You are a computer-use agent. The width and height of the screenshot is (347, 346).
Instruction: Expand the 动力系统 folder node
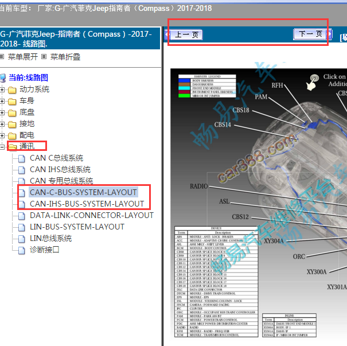(x=2, y=90)
